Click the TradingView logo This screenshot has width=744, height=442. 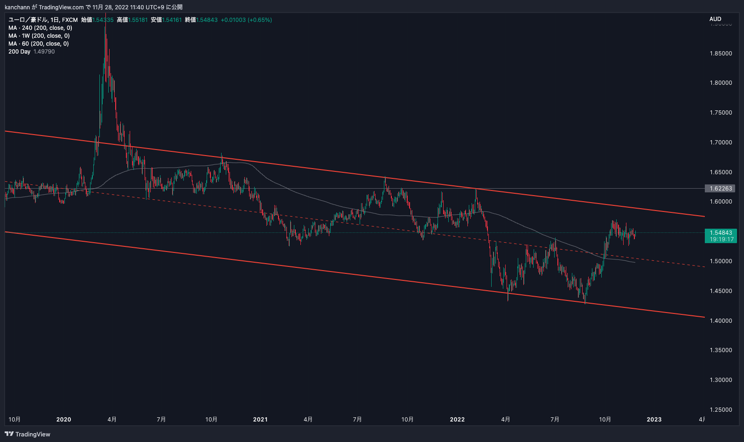coord(28,434)
